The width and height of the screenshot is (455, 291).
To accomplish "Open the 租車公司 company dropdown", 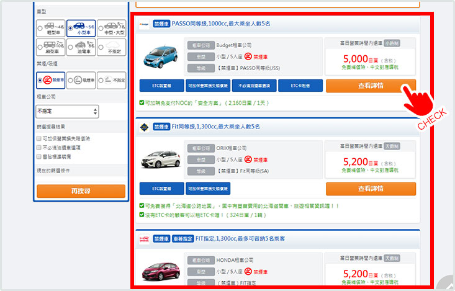I will pyautogui.click(x=67, y=112).
